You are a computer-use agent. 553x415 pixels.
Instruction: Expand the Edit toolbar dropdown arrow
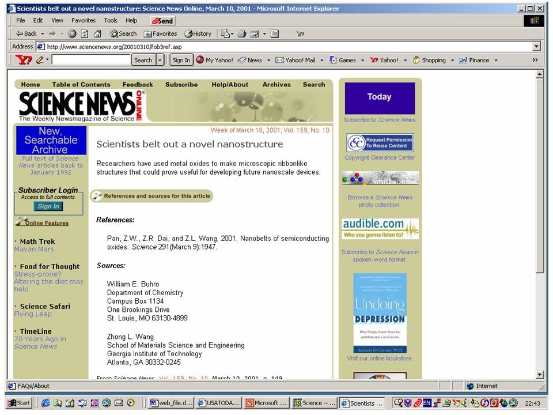264,34
